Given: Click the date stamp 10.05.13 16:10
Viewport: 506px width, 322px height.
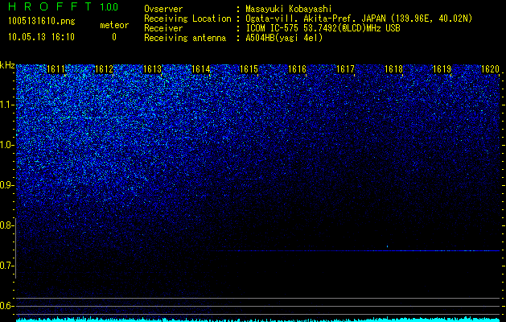Looking at the screenshot, I should tap(41, 37).
